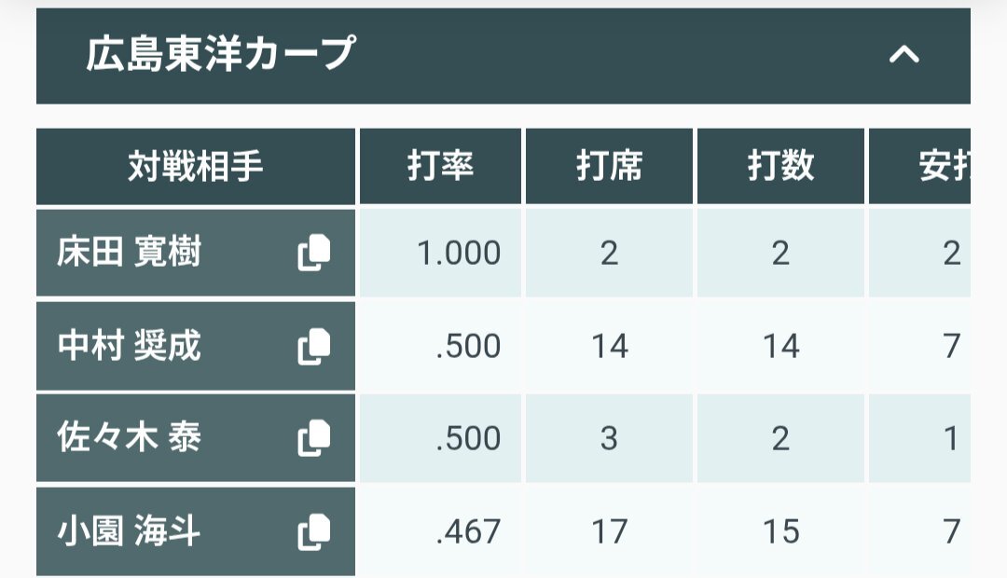Screen dimensions: 1007x578
Task: Collapse the 広島東洋カープ section chevron
Action: (904, 55)
